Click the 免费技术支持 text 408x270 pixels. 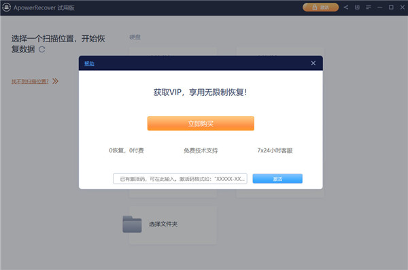pos(201,150)
